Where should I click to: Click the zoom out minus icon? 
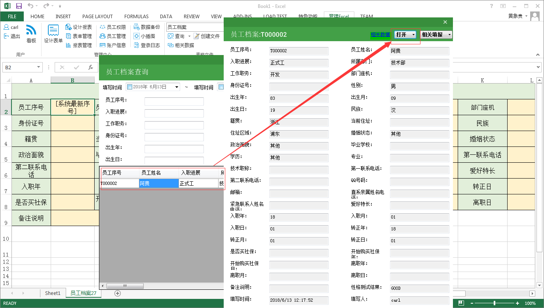click(x=472, y=303)
